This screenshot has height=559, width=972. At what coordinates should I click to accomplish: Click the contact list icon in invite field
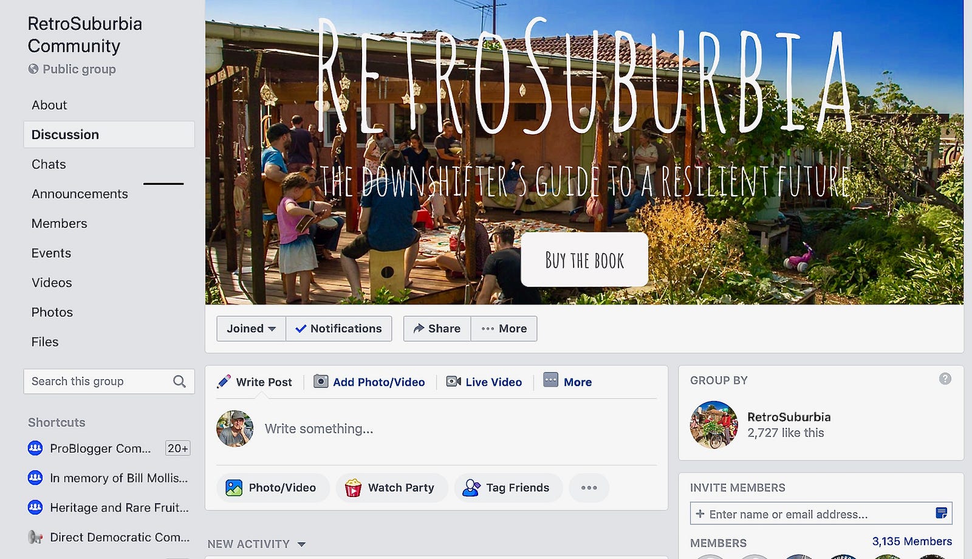point(941,513)
